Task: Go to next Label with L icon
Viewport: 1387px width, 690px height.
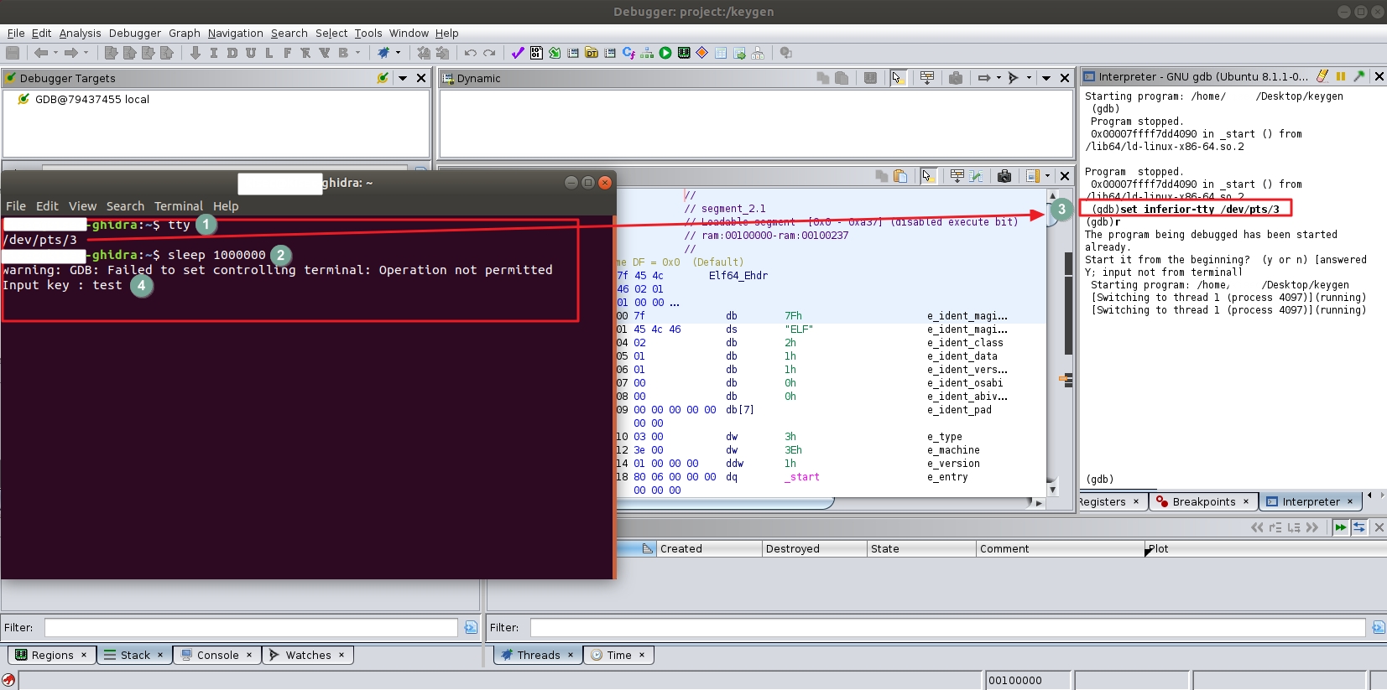Action: click(x=269, y=53)
